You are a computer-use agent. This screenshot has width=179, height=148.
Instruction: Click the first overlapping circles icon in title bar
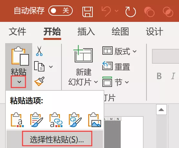point(149,12)
